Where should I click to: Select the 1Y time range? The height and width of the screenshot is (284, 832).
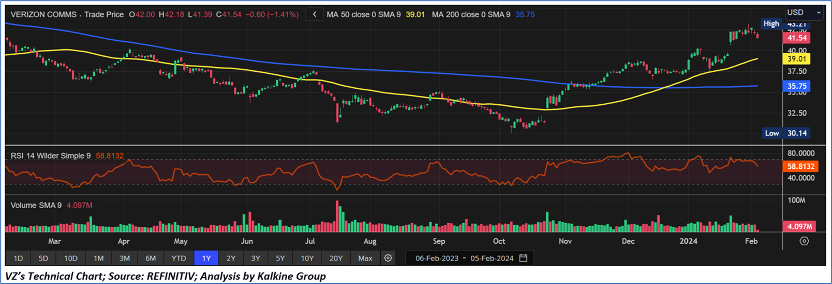[206, 258]
